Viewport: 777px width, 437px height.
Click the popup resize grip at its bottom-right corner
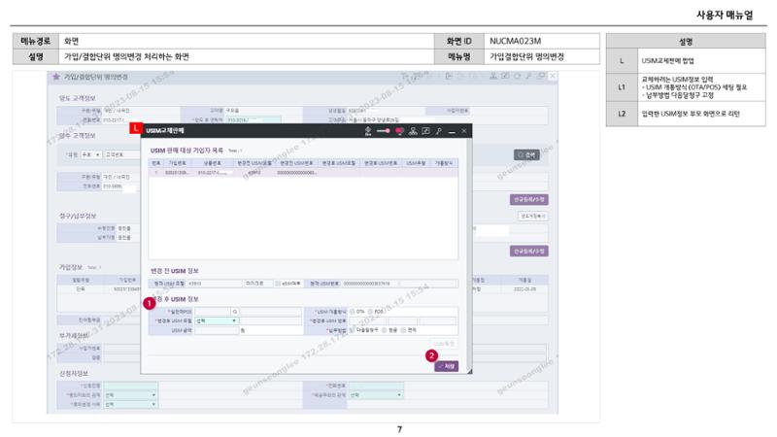(469, 371)
